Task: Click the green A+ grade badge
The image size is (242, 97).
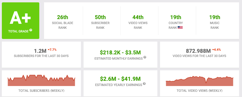Action: click(21, 21)
